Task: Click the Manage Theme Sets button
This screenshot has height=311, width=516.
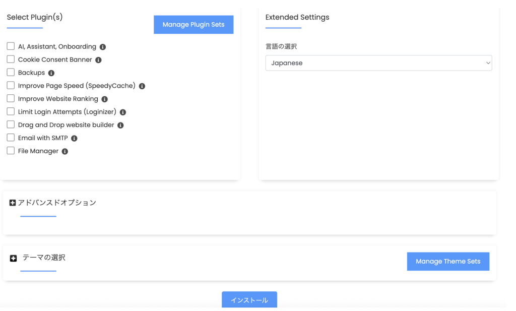Action: (x=448, y=262)
